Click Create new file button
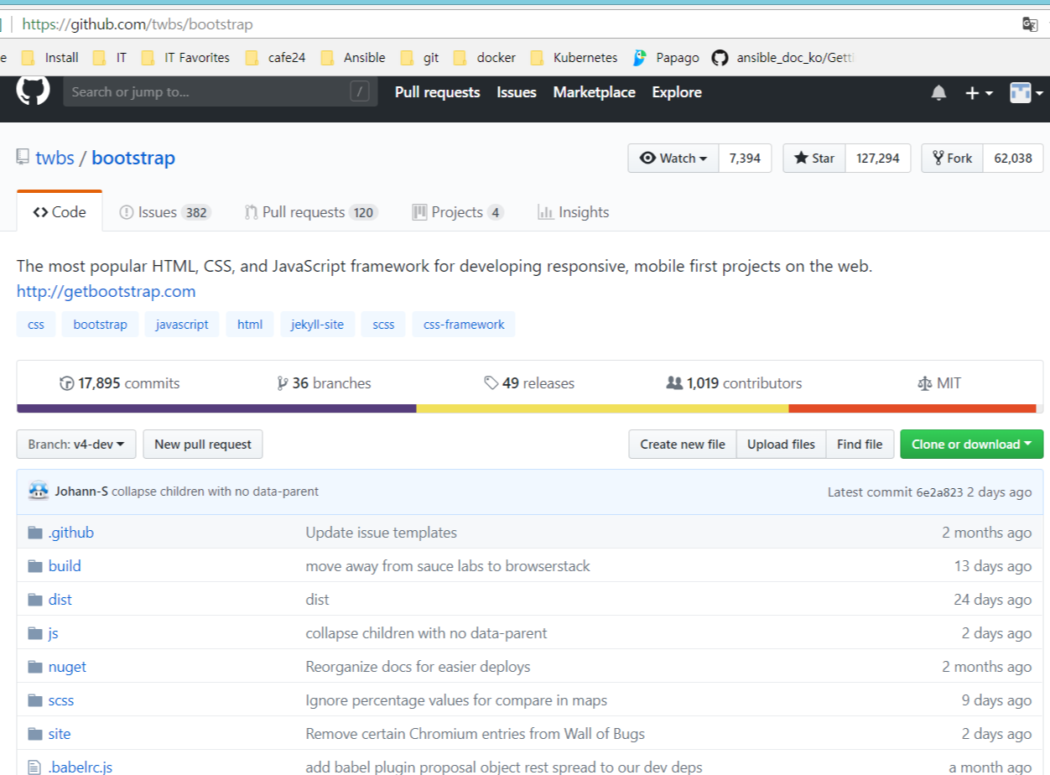Screen dimensions: 1050x775 [x=683, y=445]
